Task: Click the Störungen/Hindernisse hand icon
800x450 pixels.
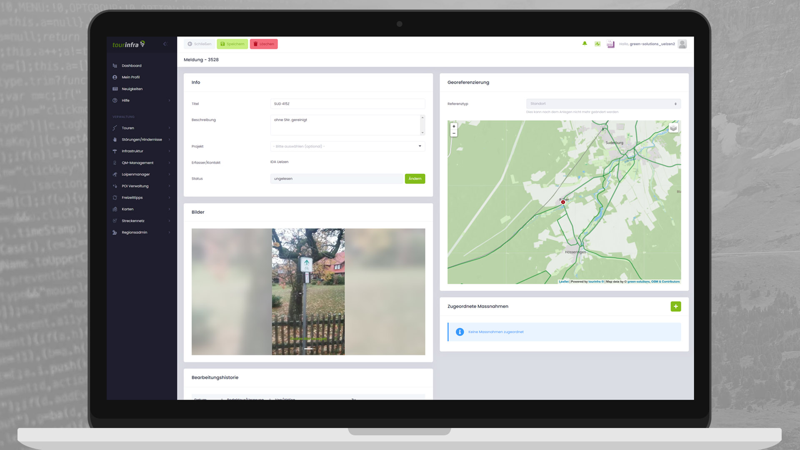Action: (115, 140)
